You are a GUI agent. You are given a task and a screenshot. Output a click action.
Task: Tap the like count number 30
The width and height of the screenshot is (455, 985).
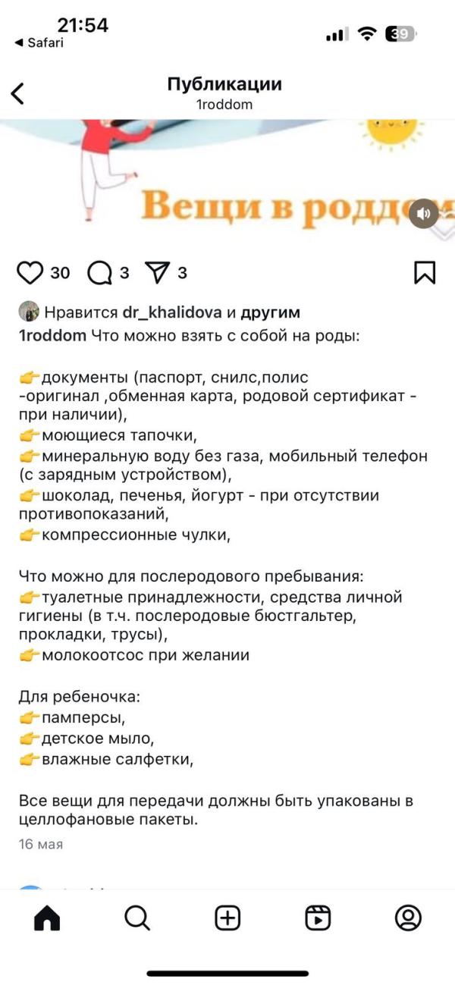coord(60,272)
